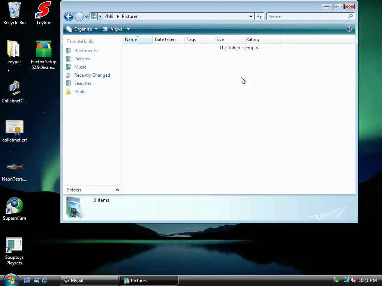This screenshot has width=382, height=286.
Task: Open the Views dropdown arrow
Action: coord(128,29)
